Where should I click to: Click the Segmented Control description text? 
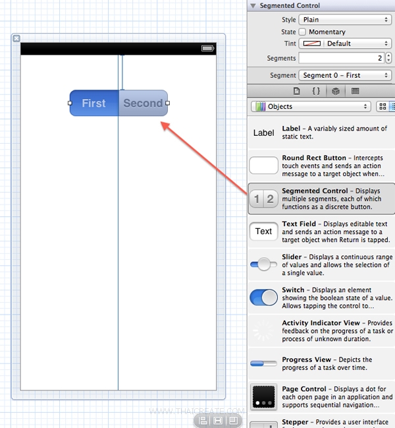pyautogui.click(x=332, y=199)
